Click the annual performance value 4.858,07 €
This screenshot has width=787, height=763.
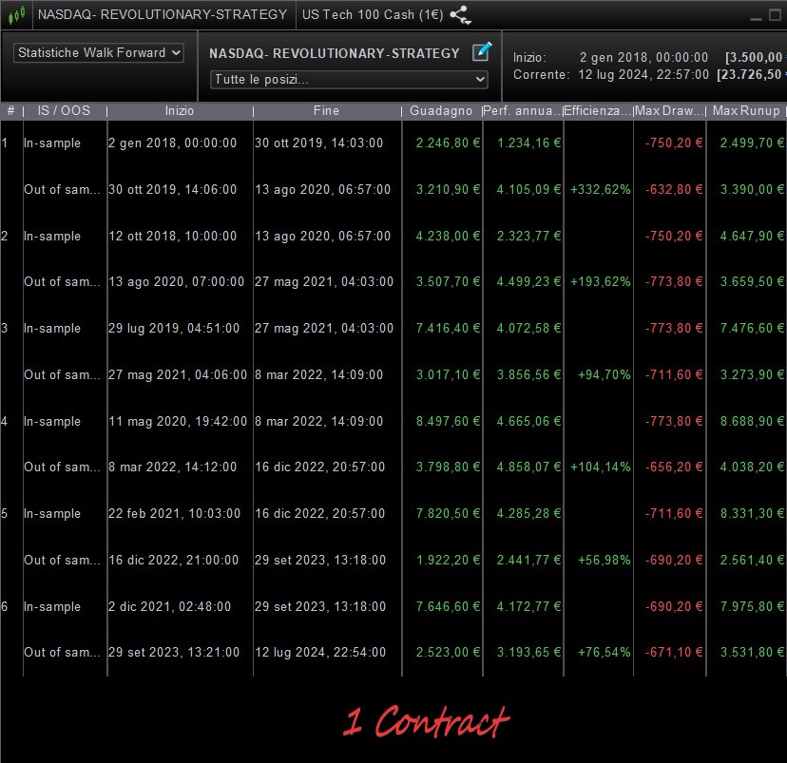[529, 467]
